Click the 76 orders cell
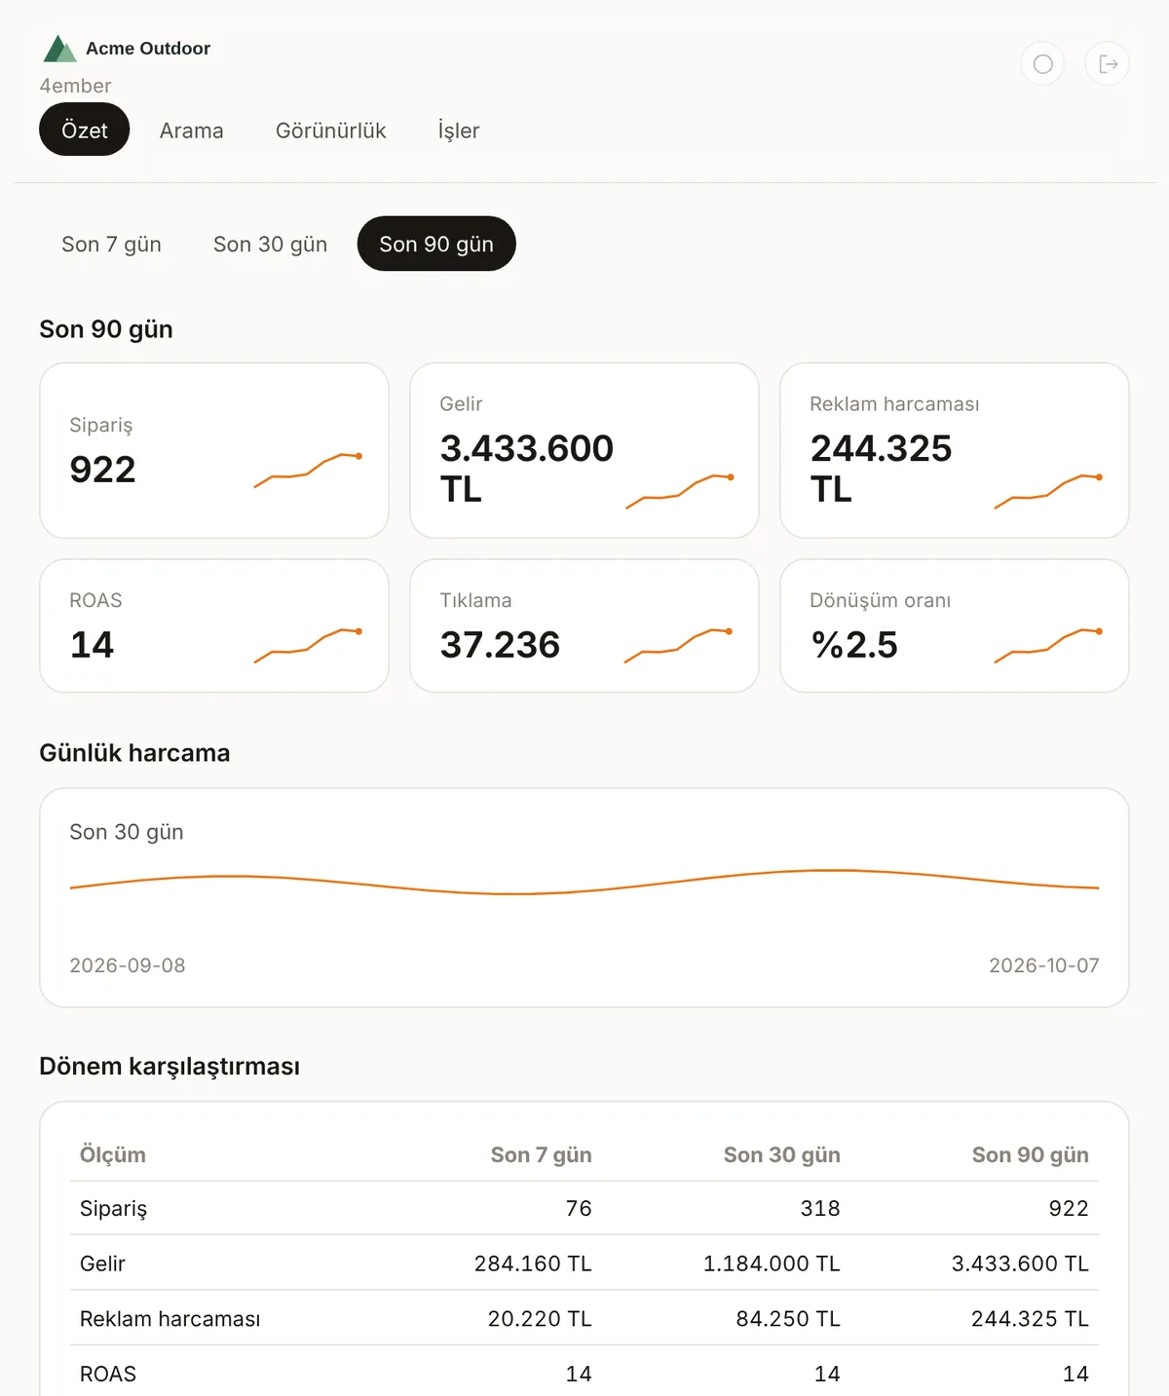This screenshot has height=1396, width=1169. pyautogui.click(x=579, y=1209)
